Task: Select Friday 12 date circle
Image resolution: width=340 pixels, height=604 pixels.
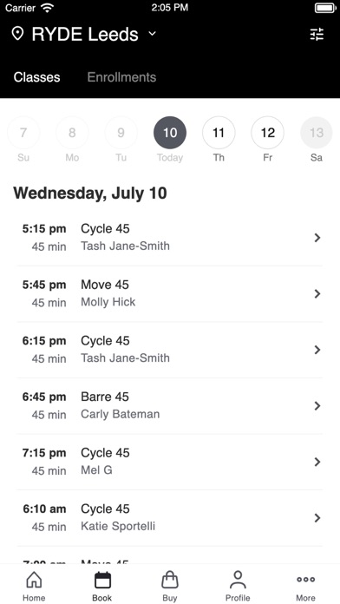Action: (268, 133)
